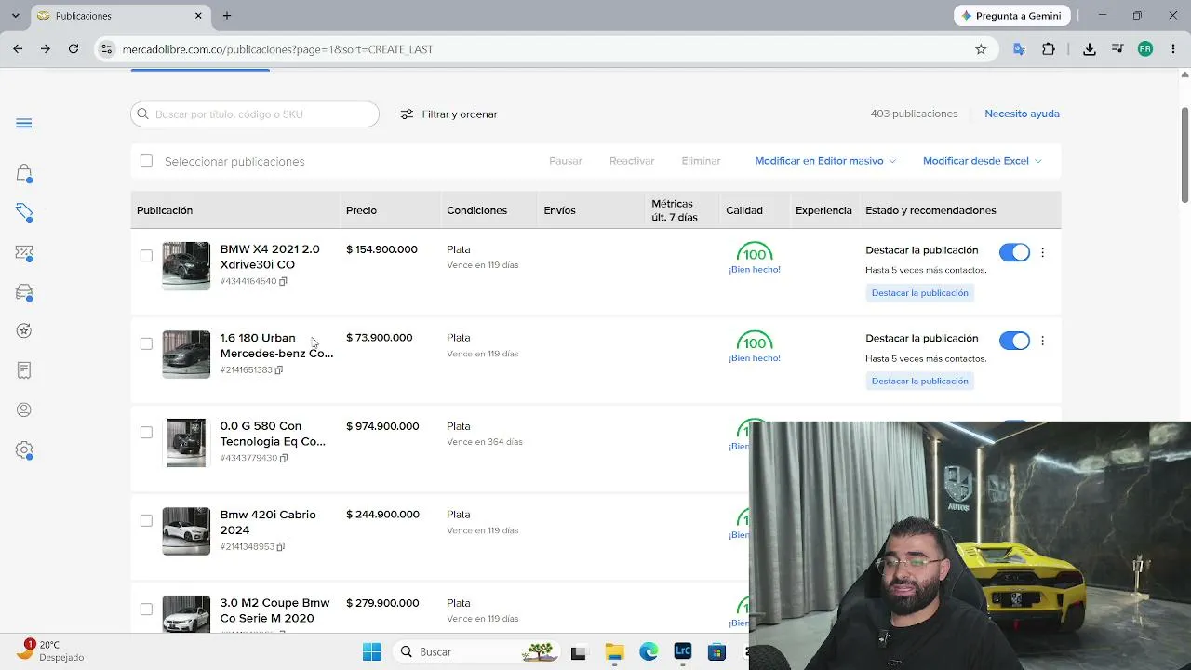Open a new browser tab
The height and width of the screenshot is (670, 1191).
(227, 16)
